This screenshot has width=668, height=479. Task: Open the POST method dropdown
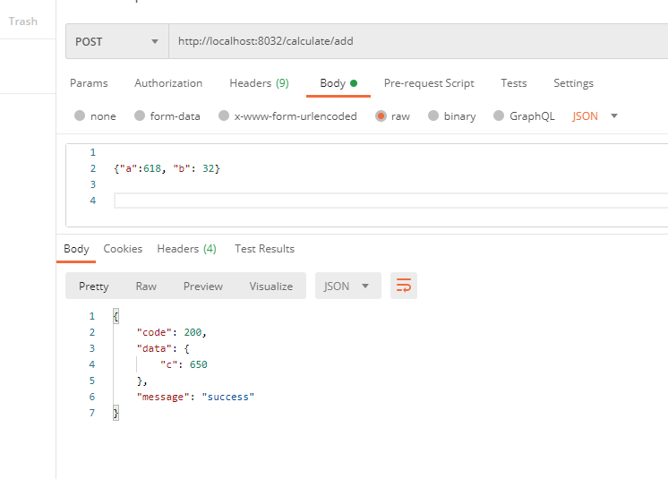pyautogui.click(x=117, y=41)
